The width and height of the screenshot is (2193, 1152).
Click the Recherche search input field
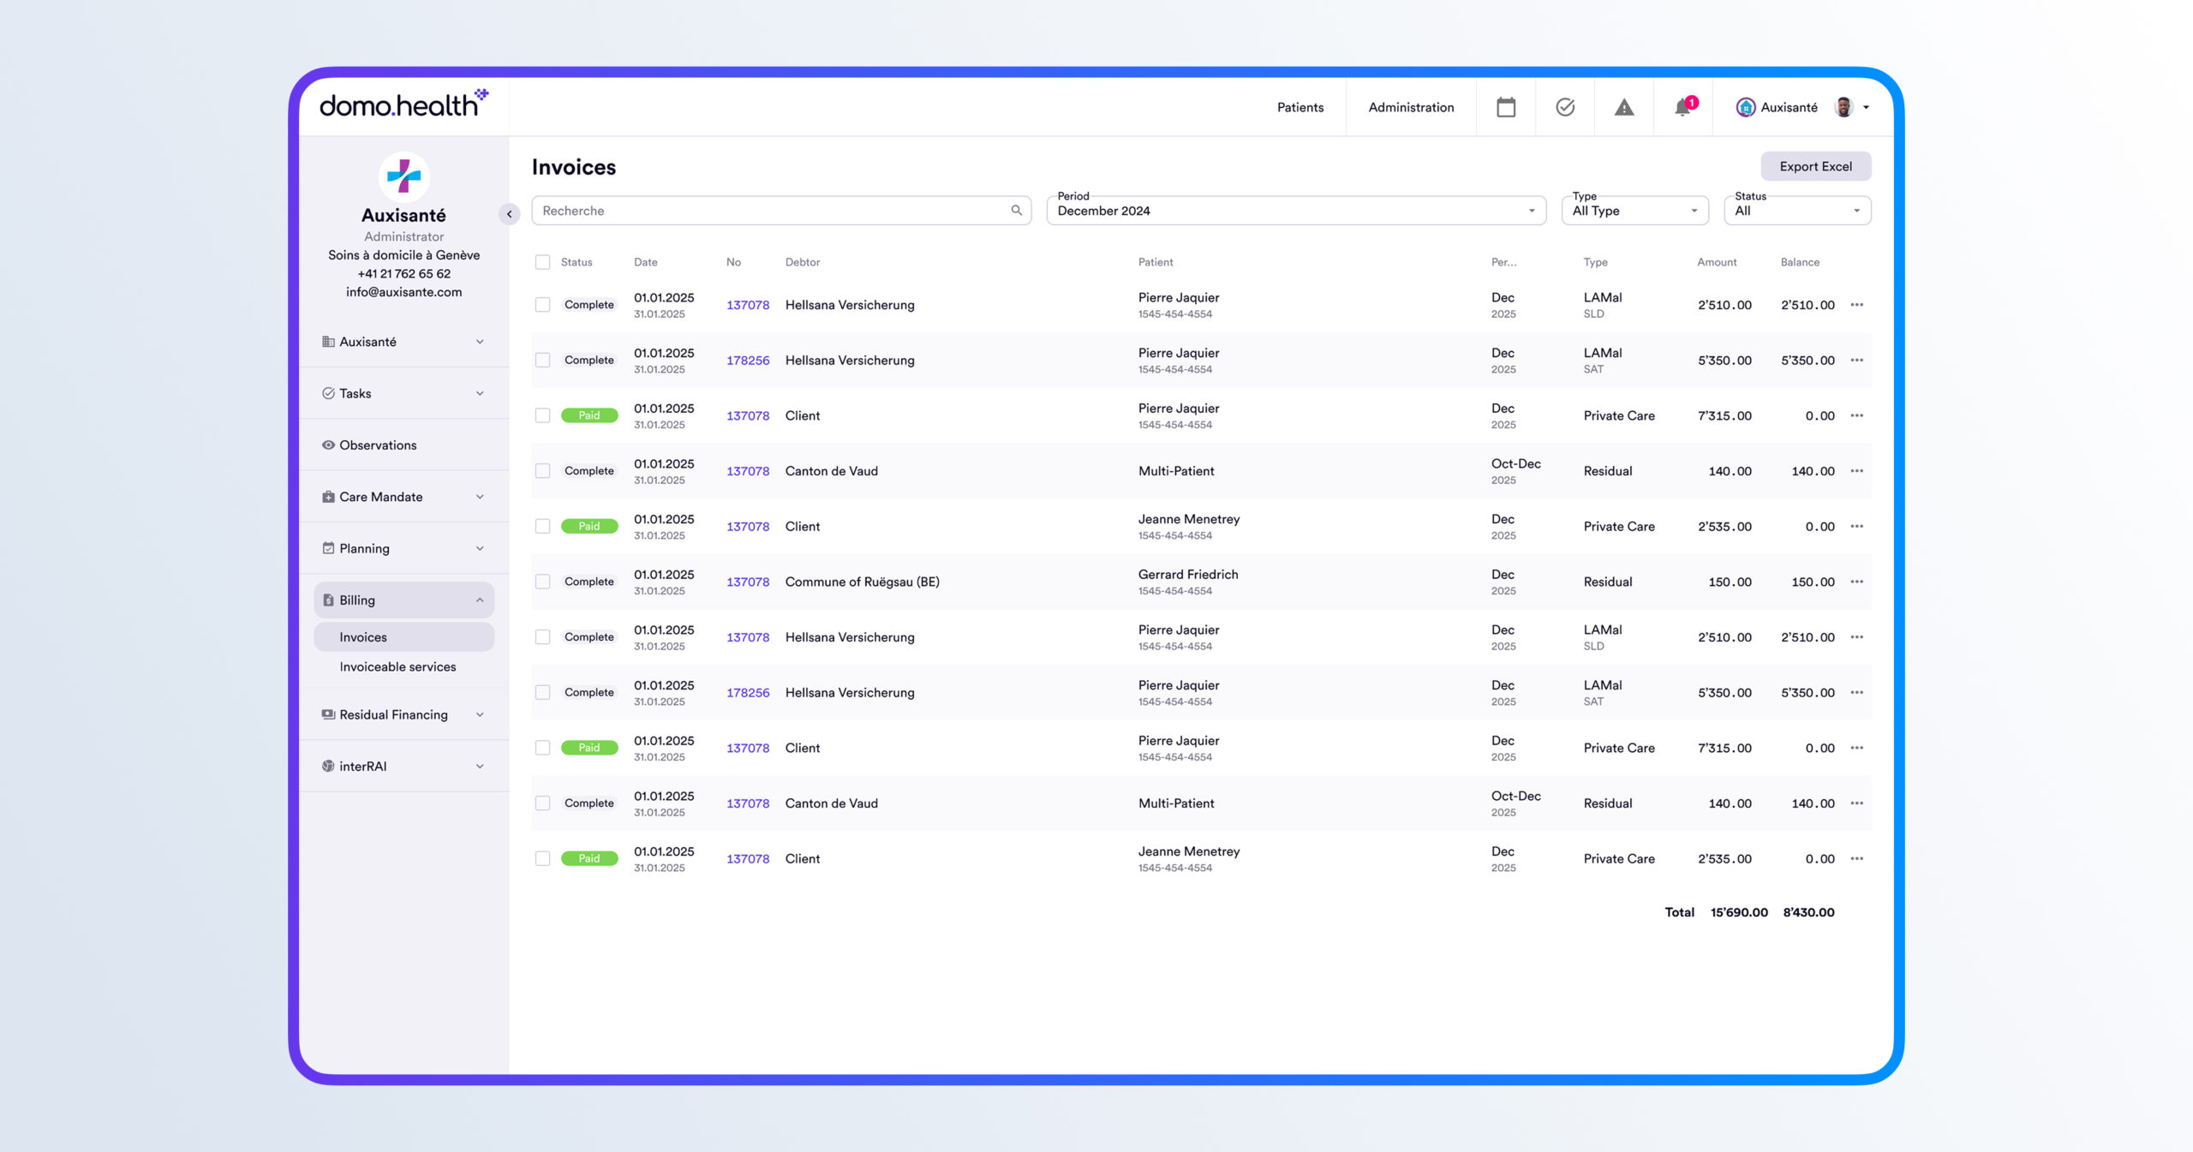pos(771,211)
